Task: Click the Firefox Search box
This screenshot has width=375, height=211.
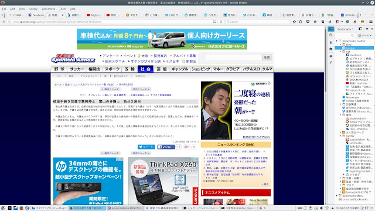Action: coord(258,22)
